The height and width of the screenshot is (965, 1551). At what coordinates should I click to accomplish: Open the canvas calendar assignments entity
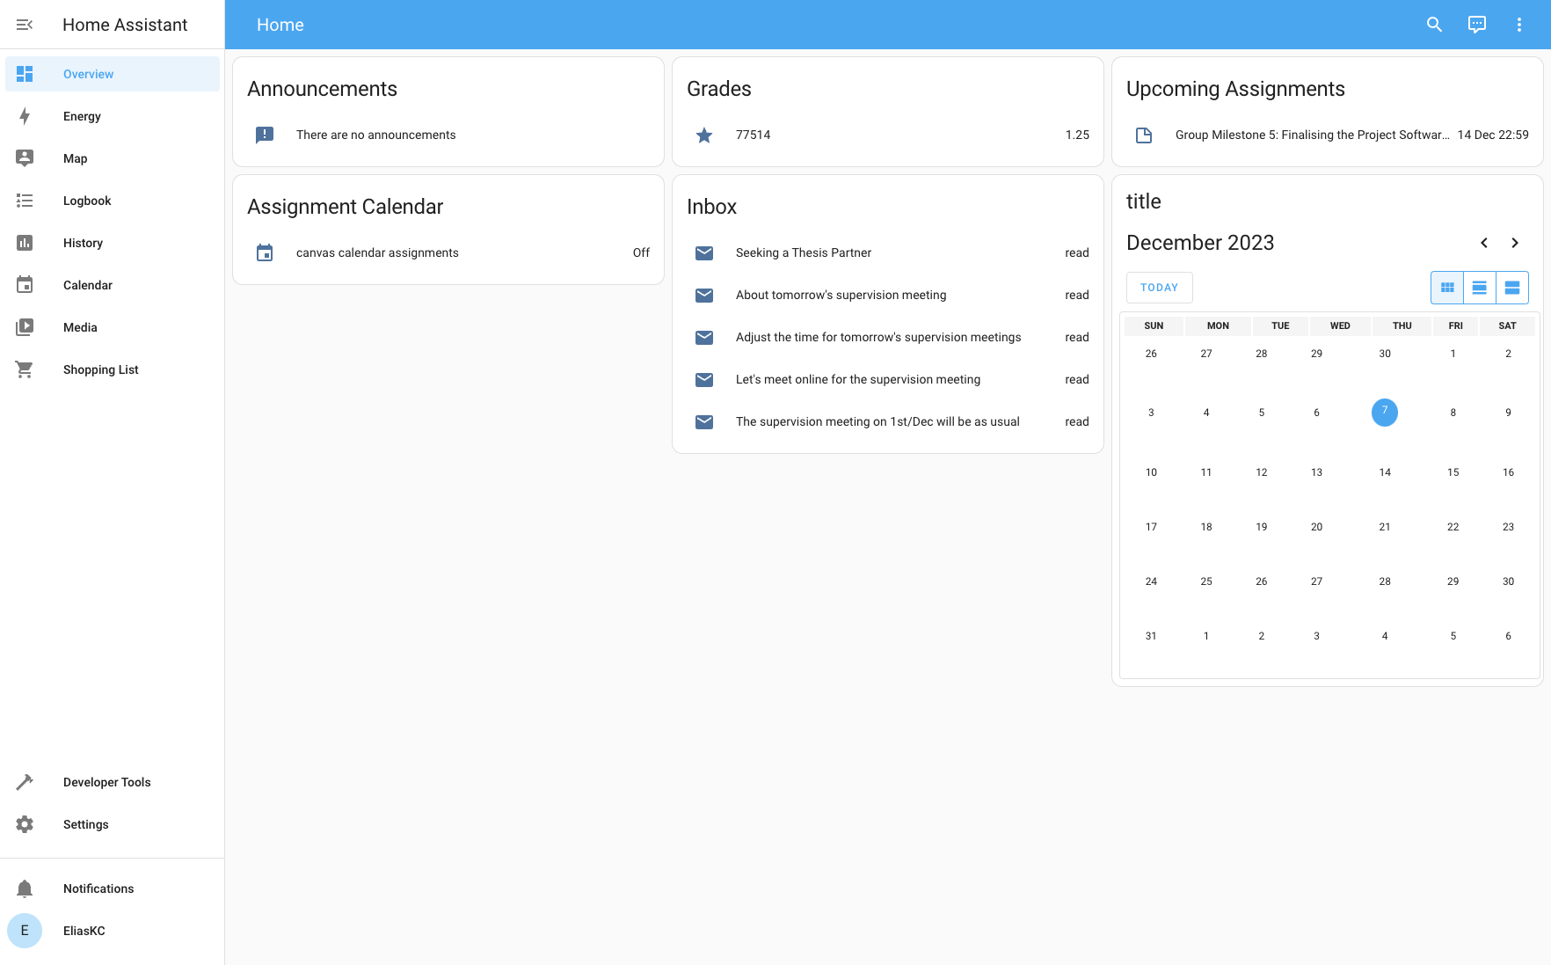pyautogui.click(x=448, y=252)
